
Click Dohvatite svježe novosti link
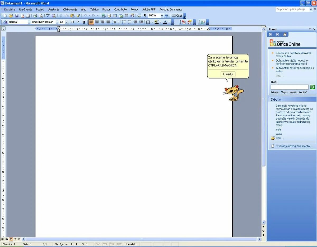click(x=292, y=62)
